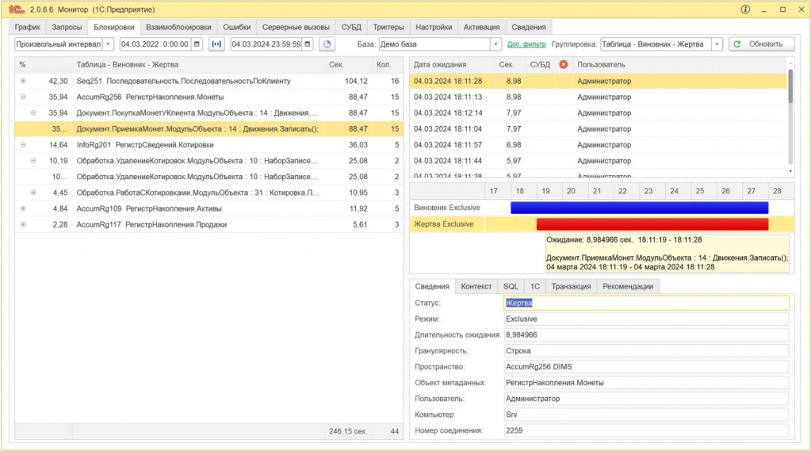Expand the AccumRg117 РегистрНакопления.Продажи row
Screen dimensions: 811x451
pyautogui.click(x=23, y=224)
